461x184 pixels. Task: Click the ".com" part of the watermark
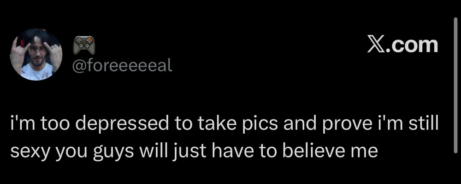point(411,45)
